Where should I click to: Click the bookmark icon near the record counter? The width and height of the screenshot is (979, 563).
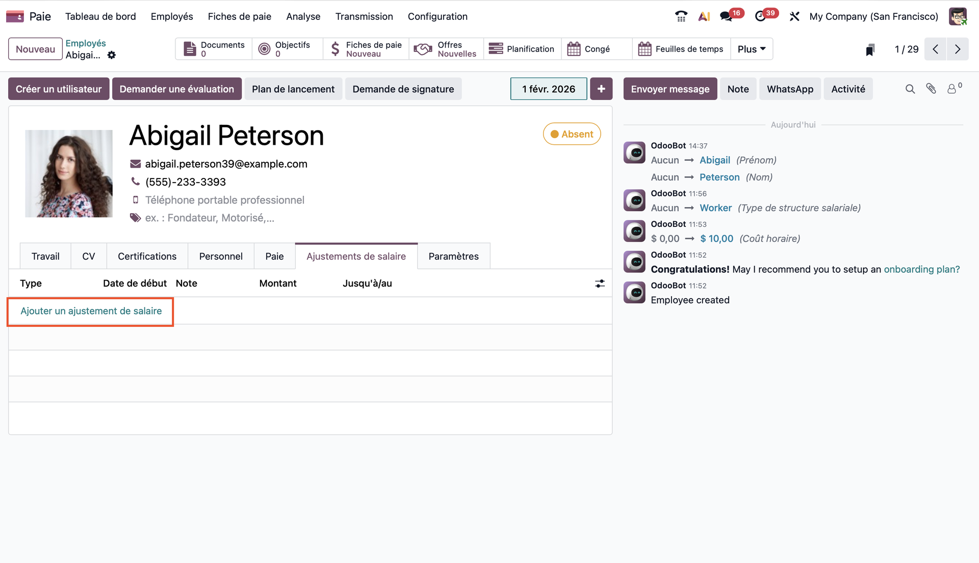point(870,49)
